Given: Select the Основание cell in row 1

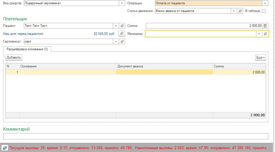Looking at the screenshot, I should [68, 72].
